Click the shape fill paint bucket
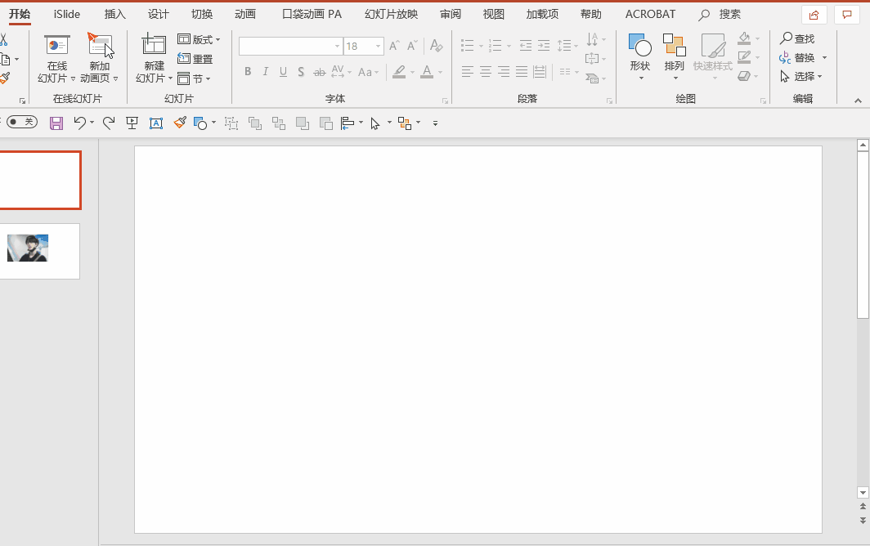870x546 pixels. [x=744, y=38]
